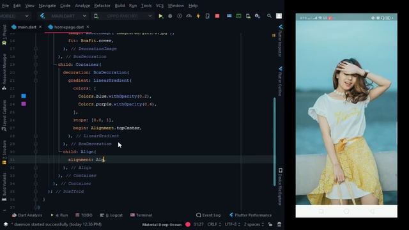Click the purple color swatch in gutter
The width and height of the screenshot is (409, 230).
pos(24,103)
